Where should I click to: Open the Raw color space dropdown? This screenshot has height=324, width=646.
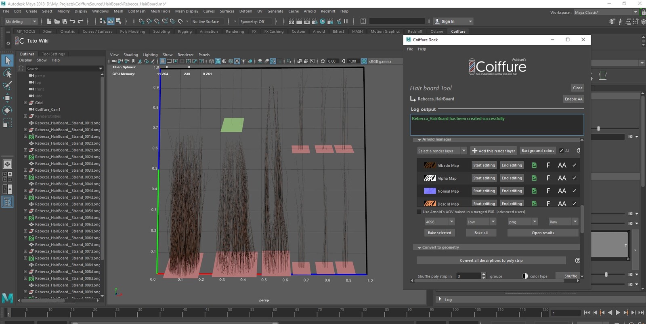coord(563,222)
